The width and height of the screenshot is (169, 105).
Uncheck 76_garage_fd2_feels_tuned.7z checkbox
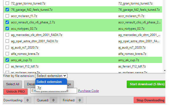coord(7,10)
